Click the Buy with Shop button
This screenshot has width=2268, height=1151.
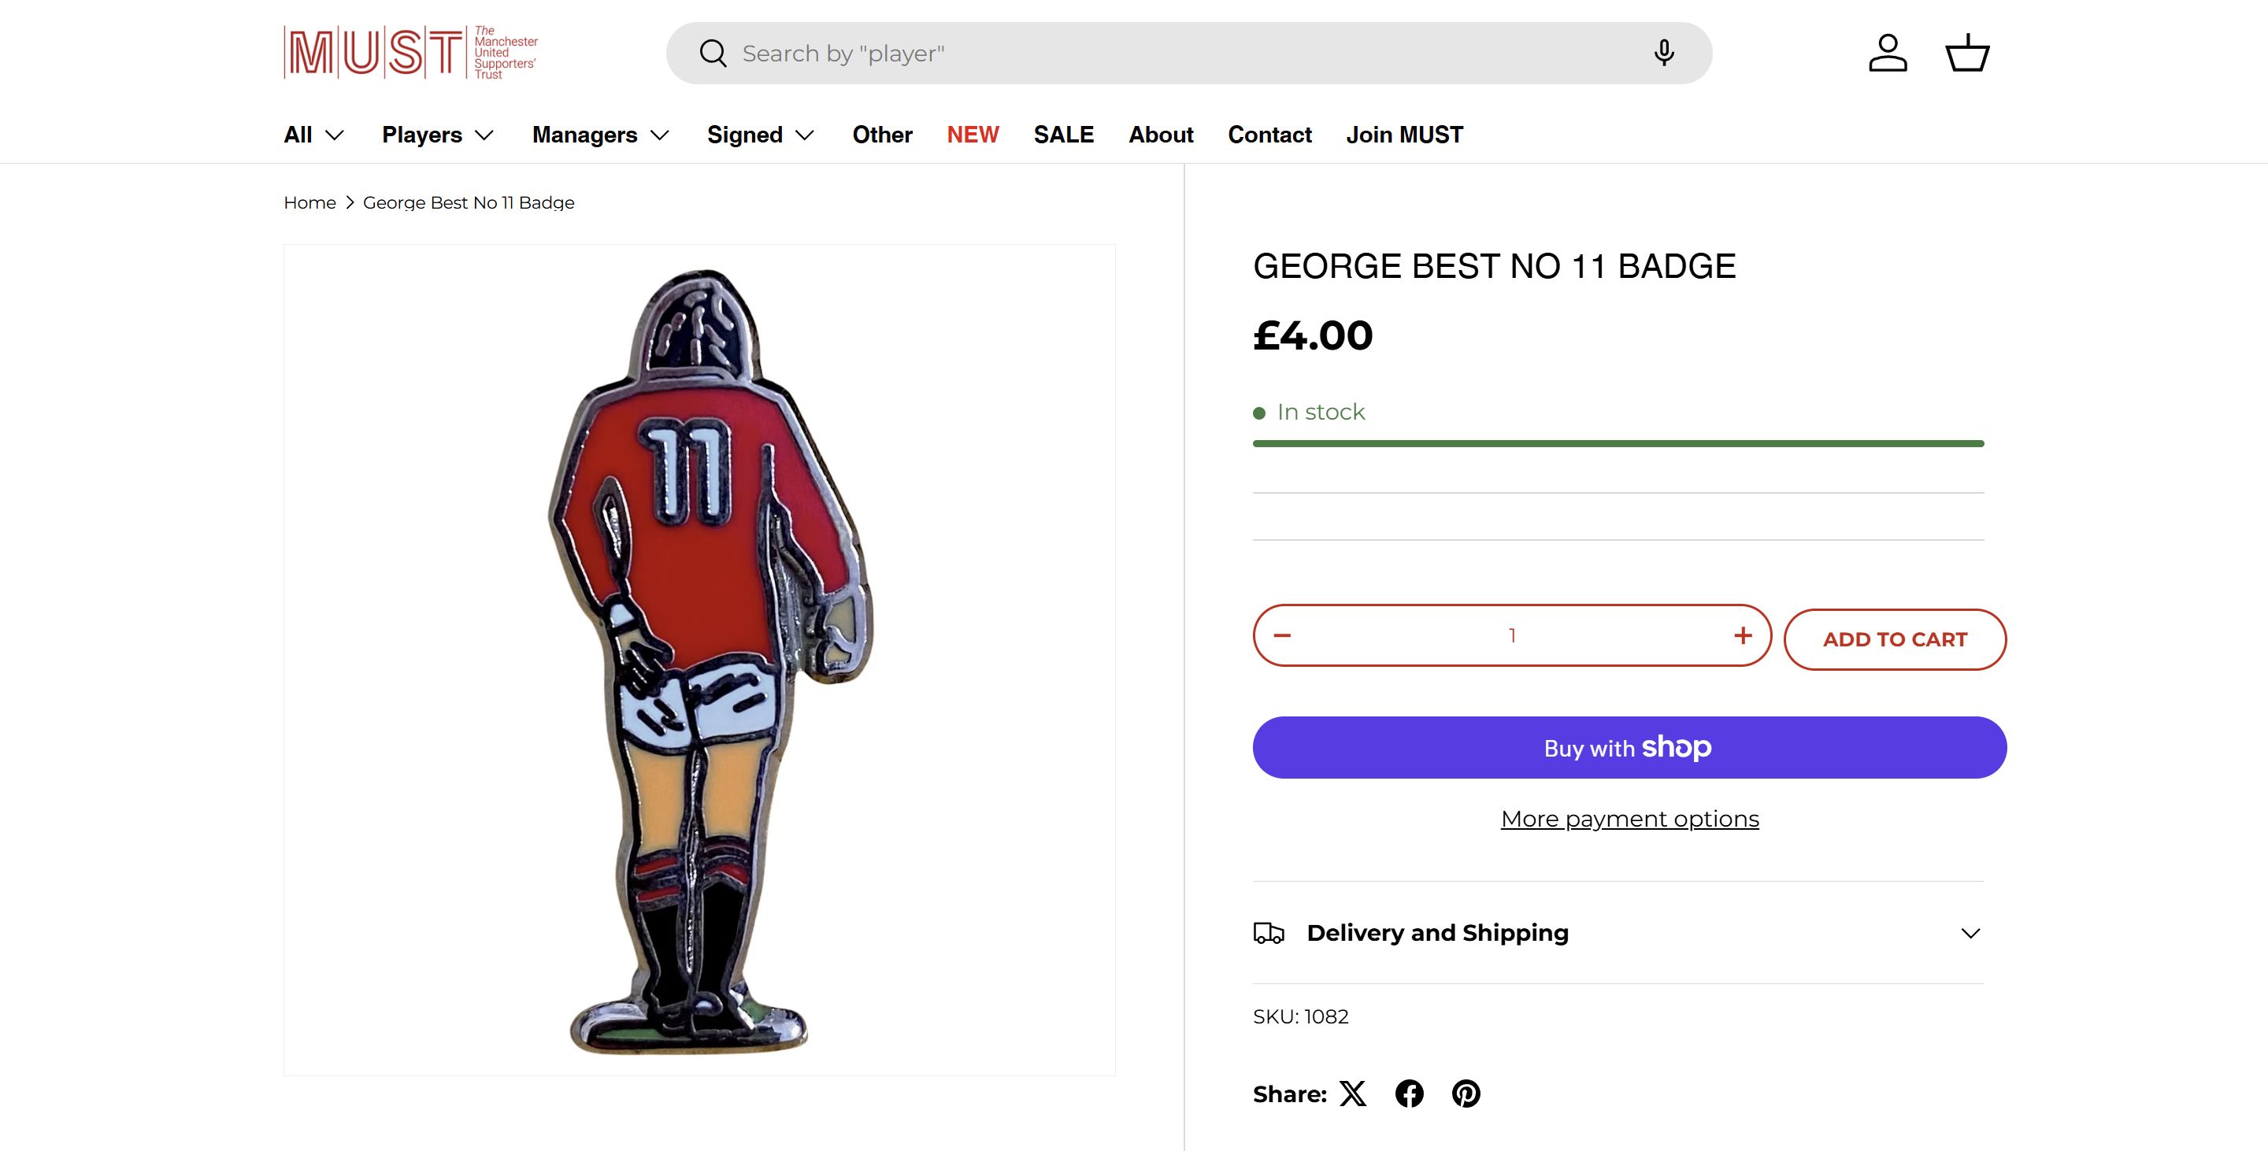(x=1629, y=747)
